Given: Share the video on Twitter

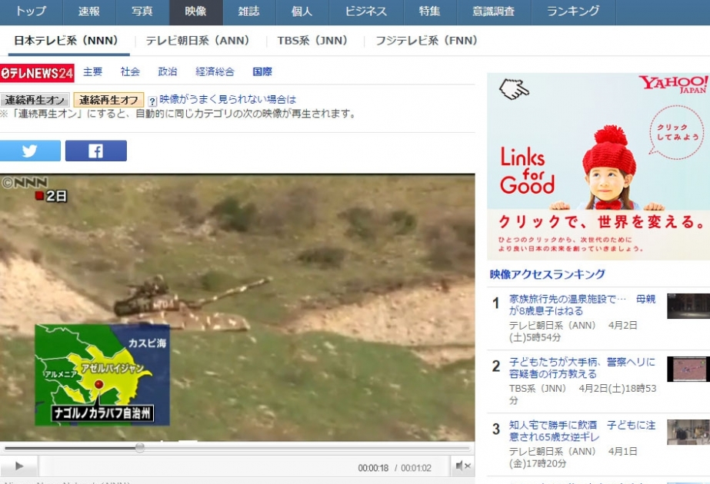Looking at the screenshot, I should click(x=30, y=151).
